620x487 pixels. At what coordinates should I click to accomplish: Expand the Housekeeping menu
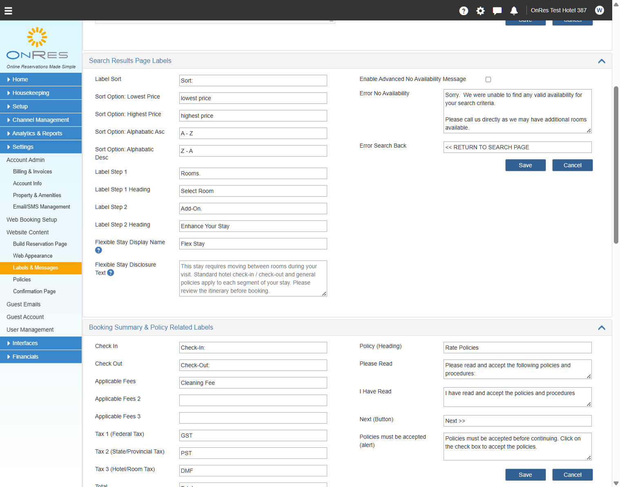point(41,93)
